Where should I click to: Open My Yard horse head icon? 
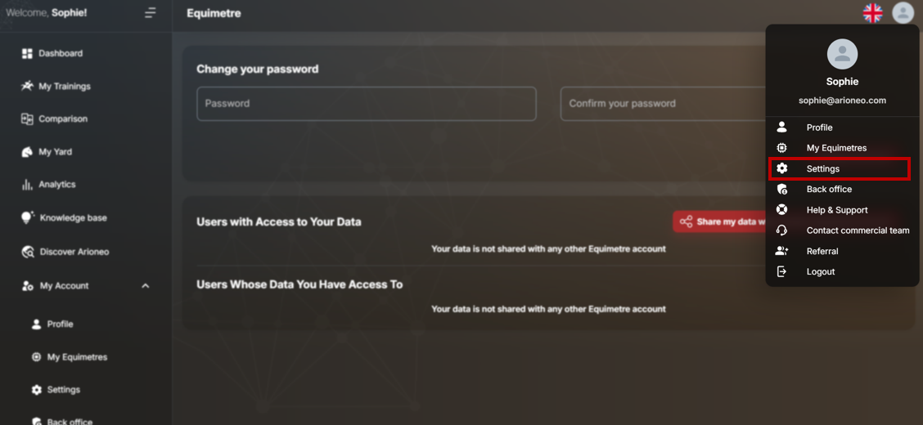[27, 152]
